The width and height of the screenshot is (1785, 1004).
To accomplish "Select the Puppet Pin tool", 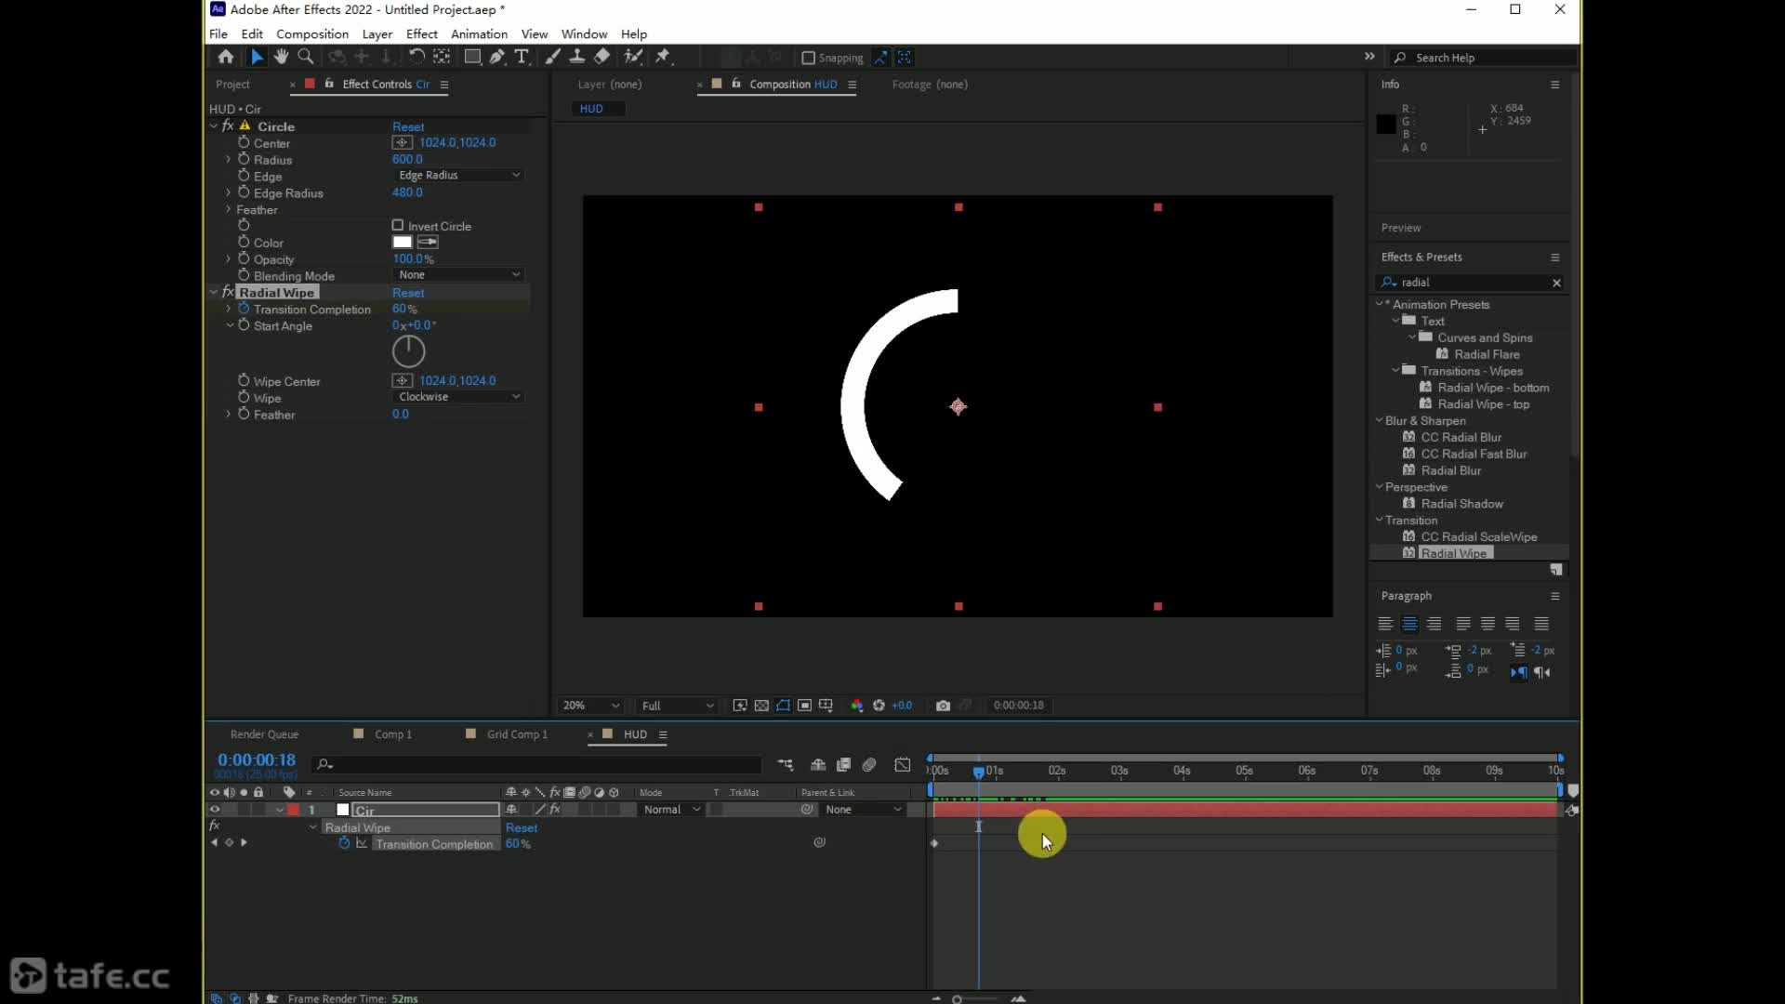I will pyautogui.click(x=663, y=57).
